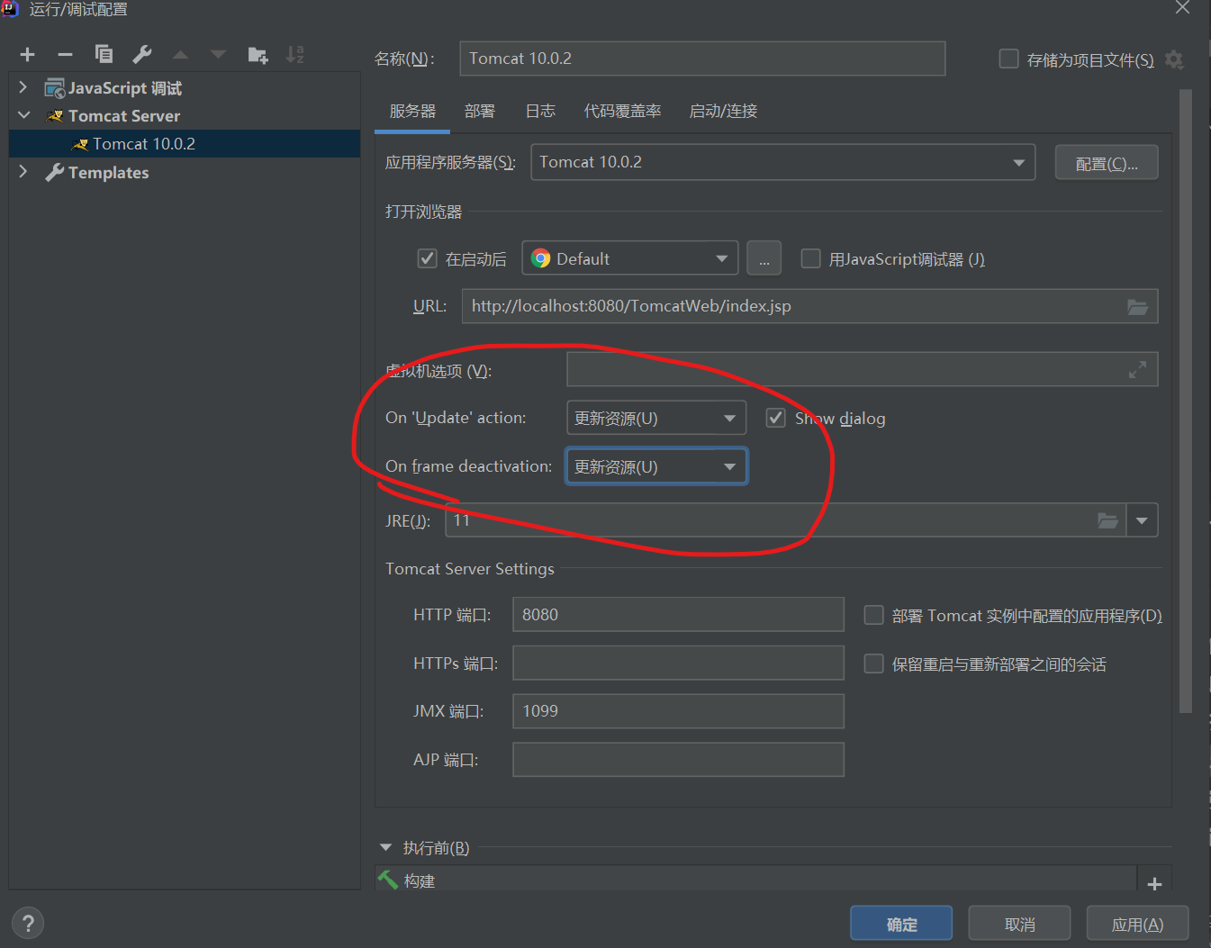Switch to the 日志 tab
The width and height of the screenshot is (1211, 948).
(x=540, y=111)
